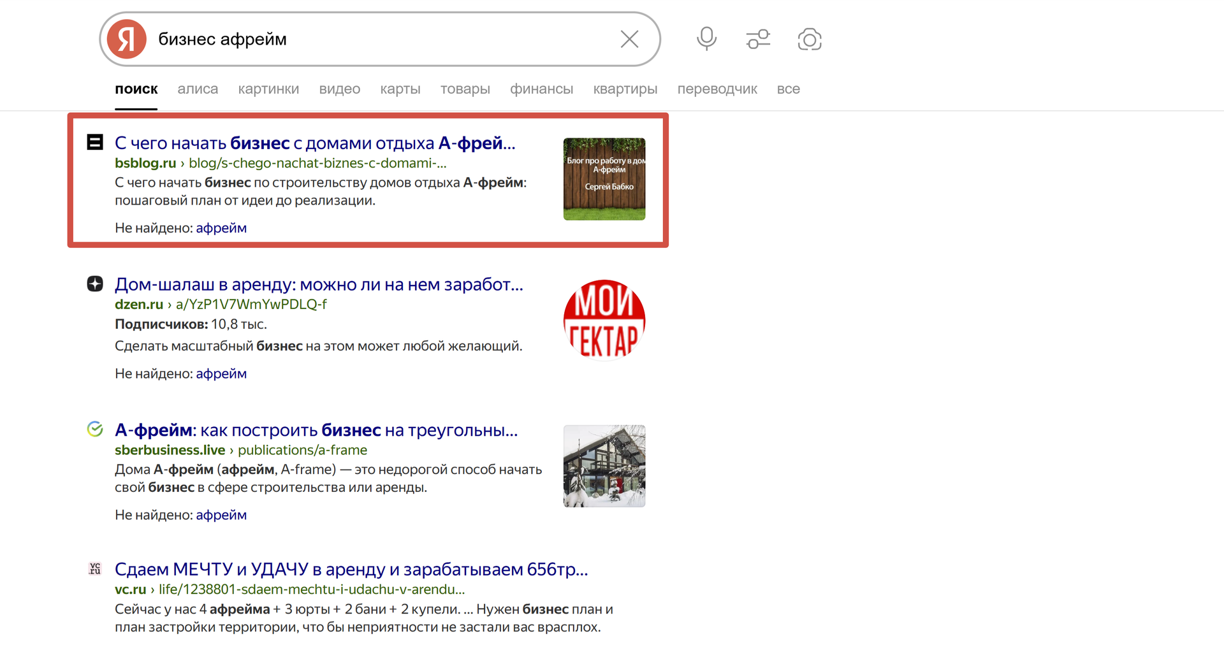Click the vc.ru result favicon
The height and width of the screenshot is (657, 1224).
pos(95,568)
